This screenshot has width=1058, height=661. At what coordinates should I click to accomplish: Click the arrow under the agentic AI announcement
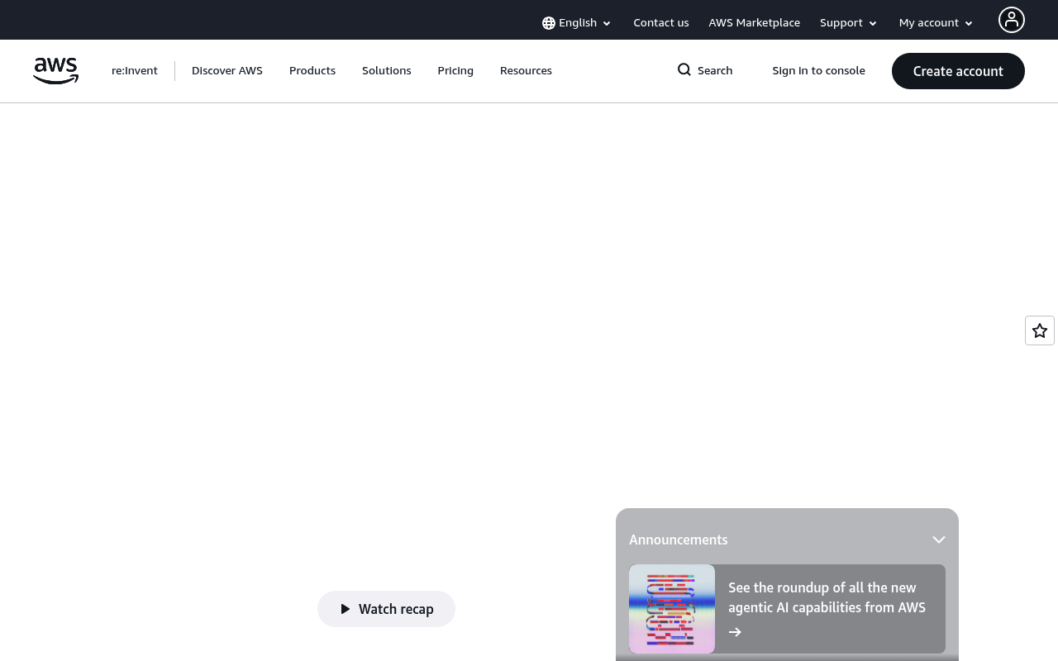tap(735, 632)
